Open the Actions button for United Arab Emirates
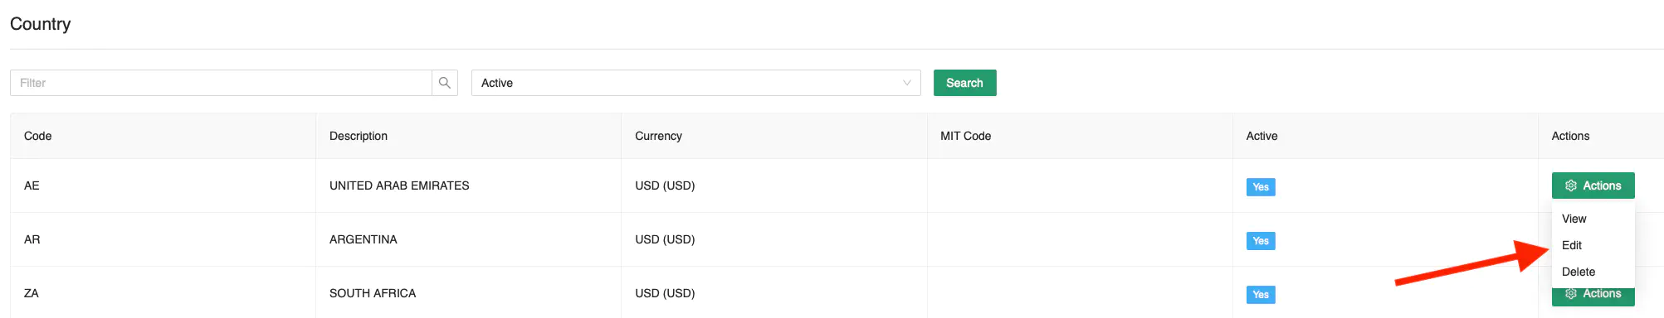The width and height of the screenshot is (1664, 318). coord(1593,185)
